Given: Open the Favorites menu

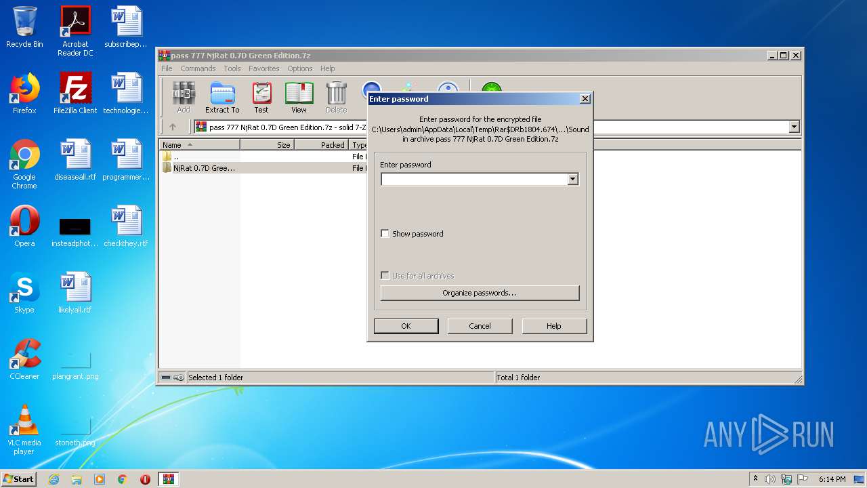Looking at the screenshot, I should pyautogui.click(x=264, y=68).
